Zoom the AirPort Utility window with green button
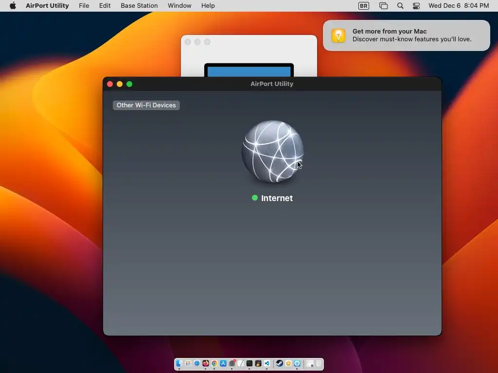This screenshot has height=373, width=498. pyautogui.click(x=129, y=84)
